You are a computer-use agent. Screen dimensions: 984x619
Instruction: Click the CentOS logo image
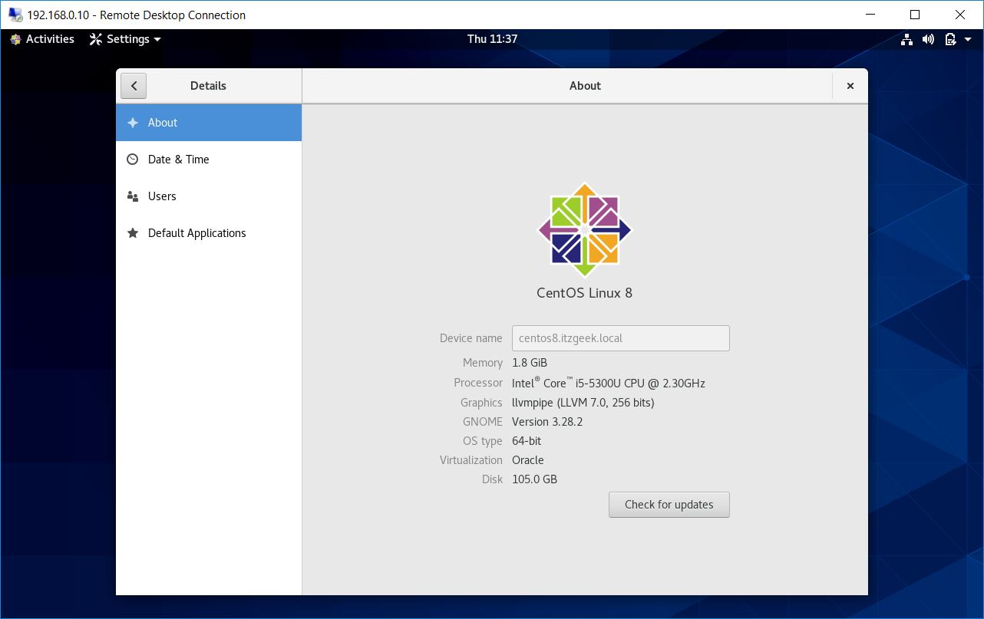pyautogui.click(x=585, y=229)
